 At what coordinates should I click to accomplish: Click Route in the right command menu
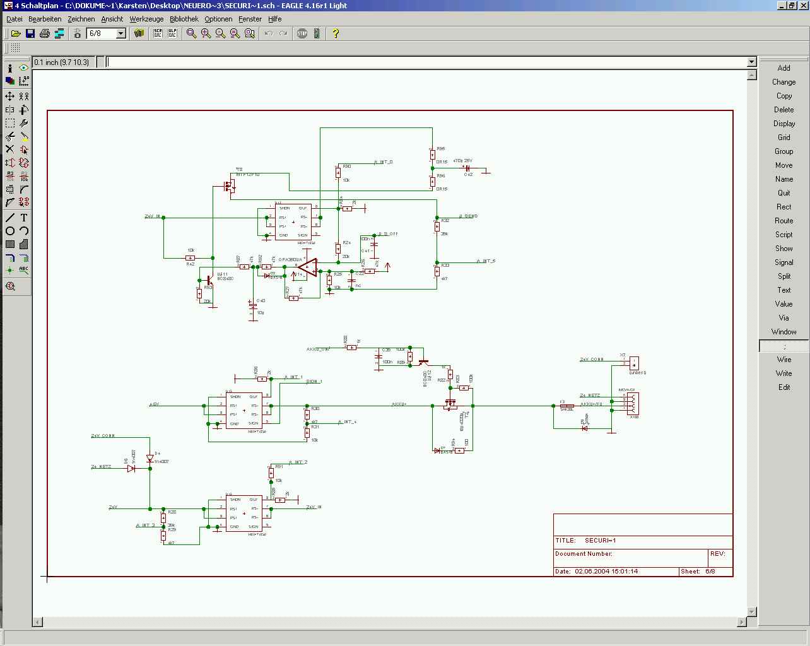784,221
